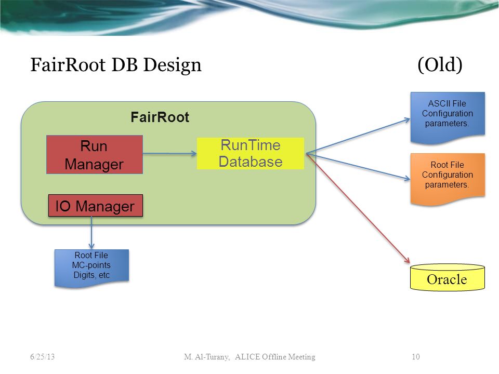This screenshot has height=374, width=499.
Task: Select the Oracle database cylinder
Action: click(448, 277)
